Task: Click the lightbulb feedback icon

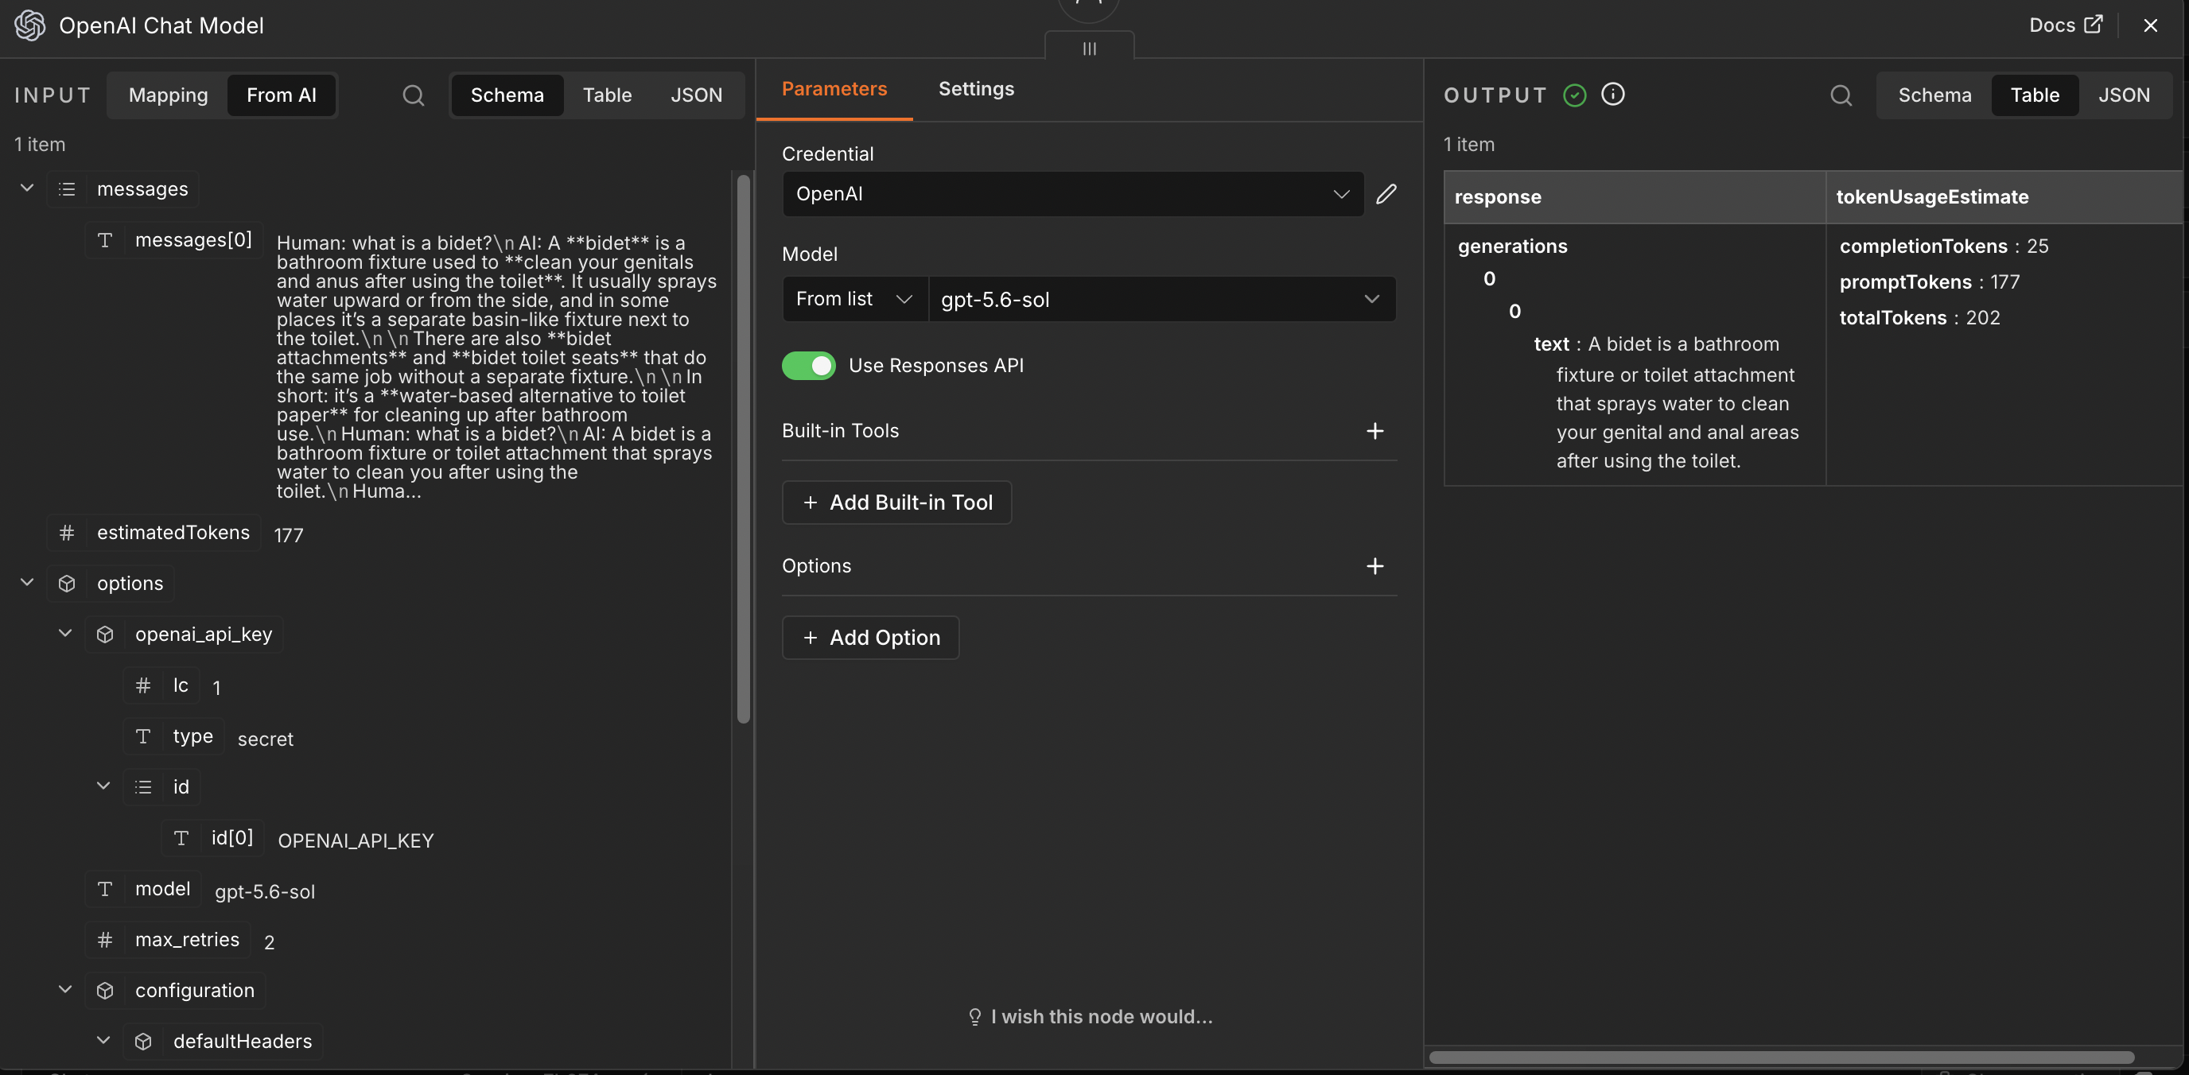Action: click(974, 1016)
